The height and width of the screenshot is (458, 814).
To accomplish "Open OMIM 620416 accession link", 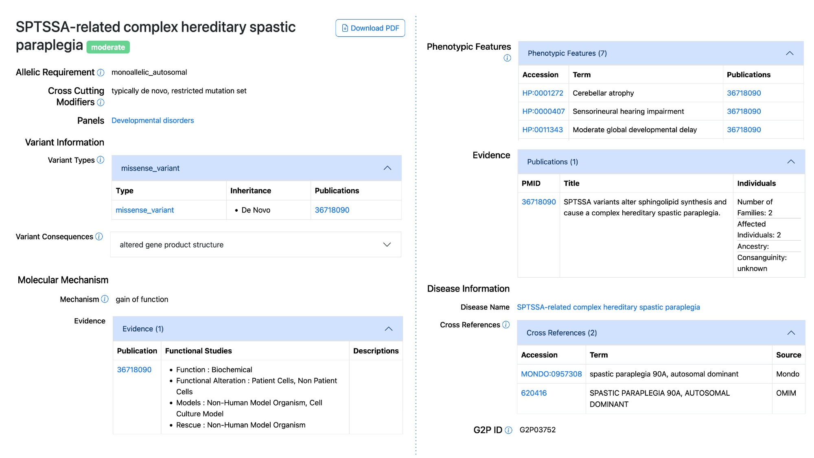I will [534, 393].
